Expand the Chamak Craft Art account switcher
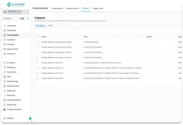This screenshot has height=125, width=183. click(x=16, y=12)
